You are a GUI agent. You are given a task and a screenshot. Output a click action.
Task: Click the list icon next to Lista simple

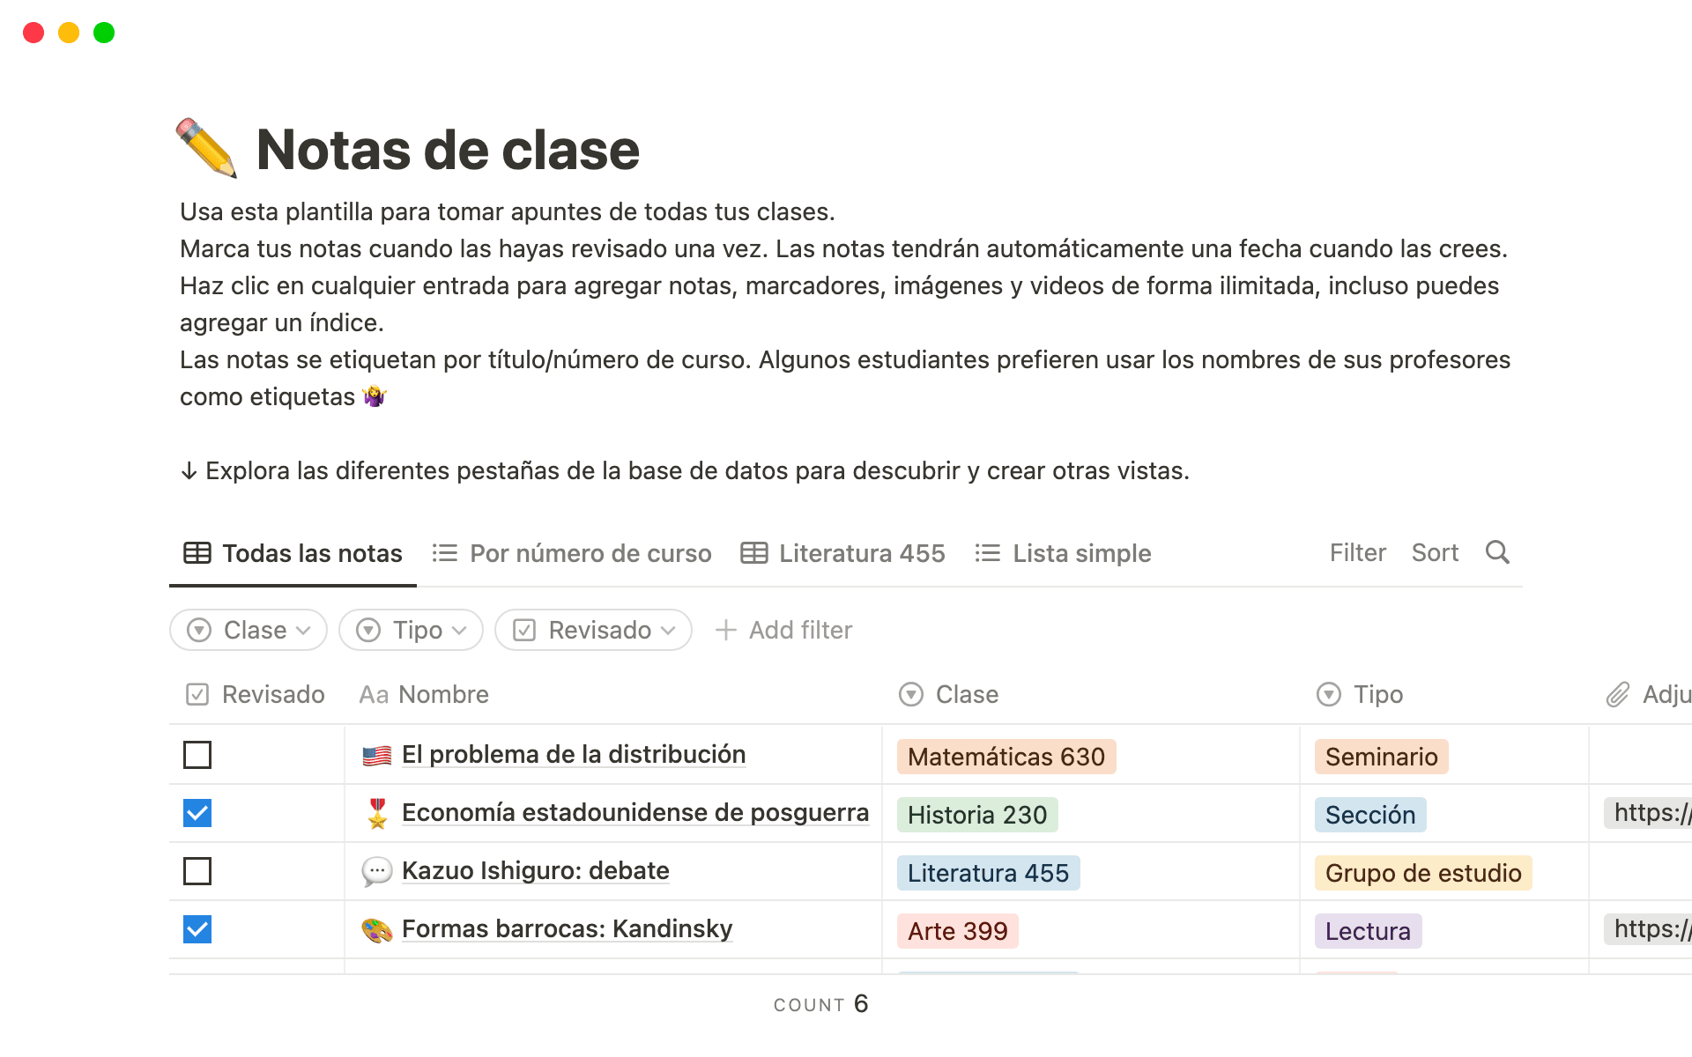click(x=988, y=553)
